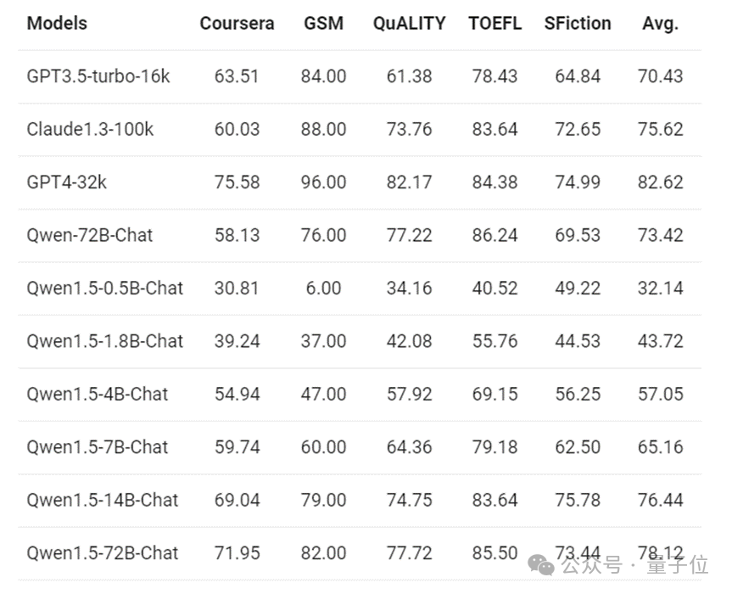Click the Avg. column header
This screenshot has height=594, width=732.
pos(660,24)
